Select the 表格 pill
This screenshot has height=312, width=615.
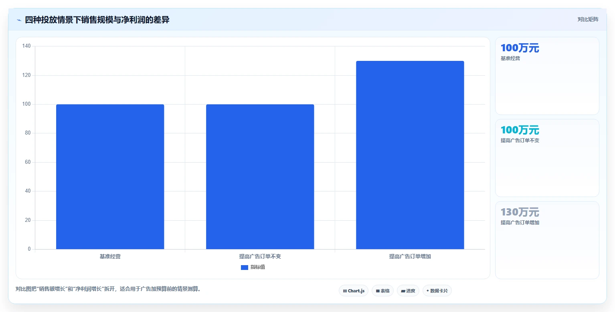click(382, 291)
